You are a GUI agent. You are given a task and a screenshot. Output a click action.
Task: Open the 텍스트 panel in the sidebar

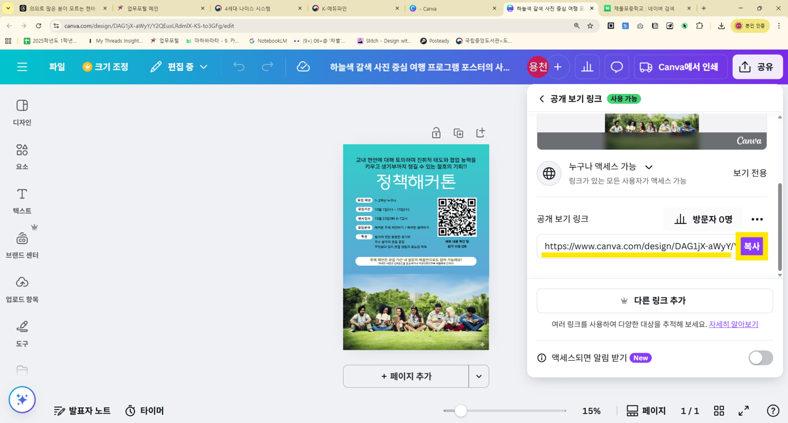21,199
